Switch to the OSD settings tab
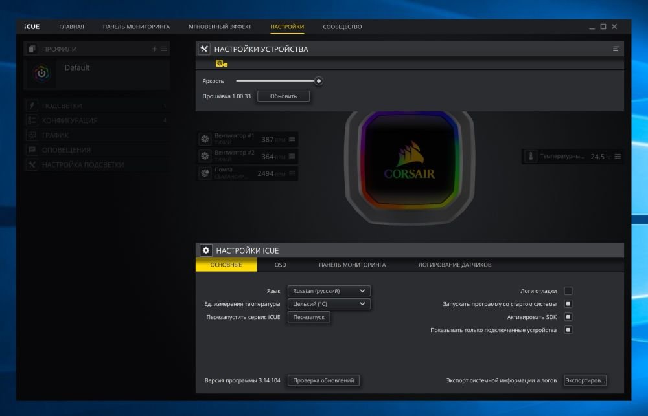The image size is (648, 416). (280, 265)
